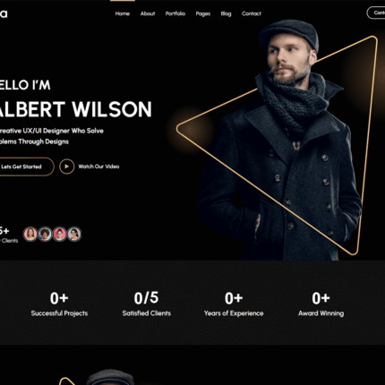Viewport: 385px width, 385px height.
Task: Play the video with the circular play icon
Action: coord(67,167)
